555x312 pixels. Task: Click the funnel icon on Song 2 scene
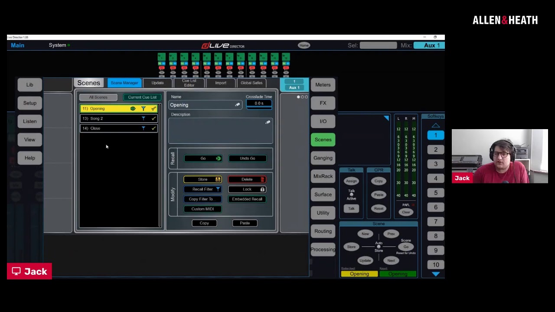pyautogui.click(x=144, y=118)
